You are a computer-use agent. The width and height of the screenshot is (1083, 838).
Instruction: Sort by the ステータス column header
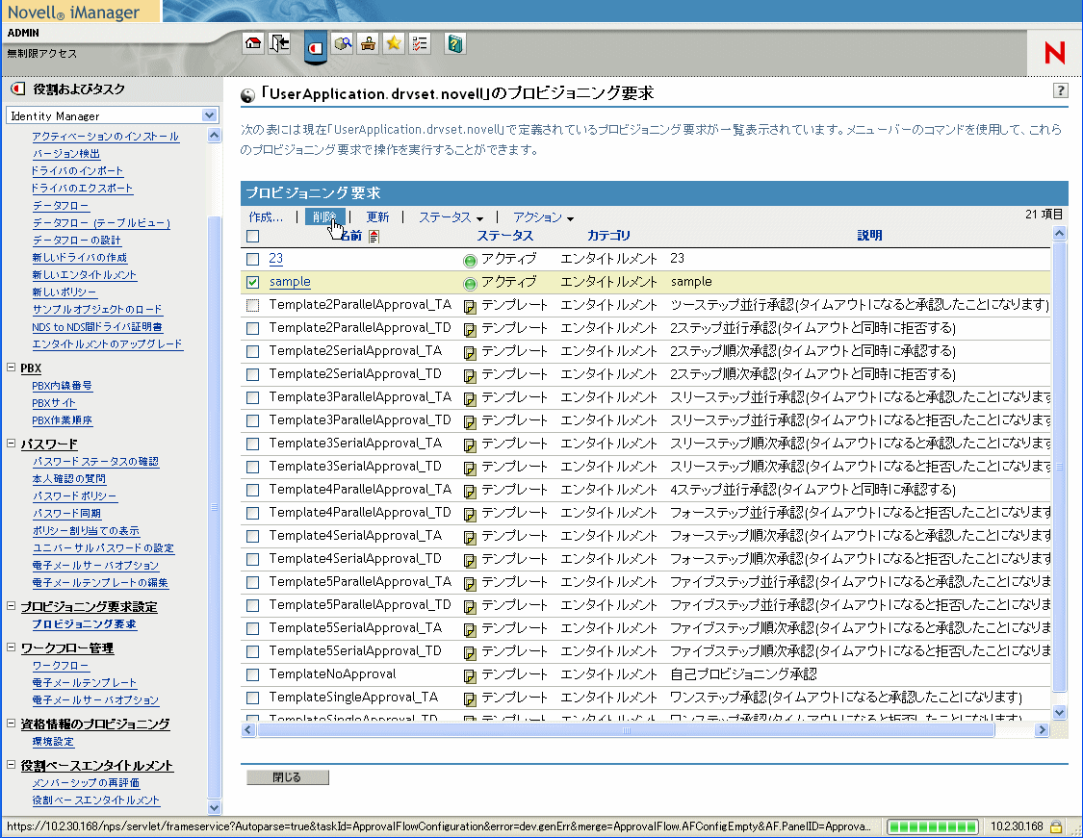tap(504, 236)
